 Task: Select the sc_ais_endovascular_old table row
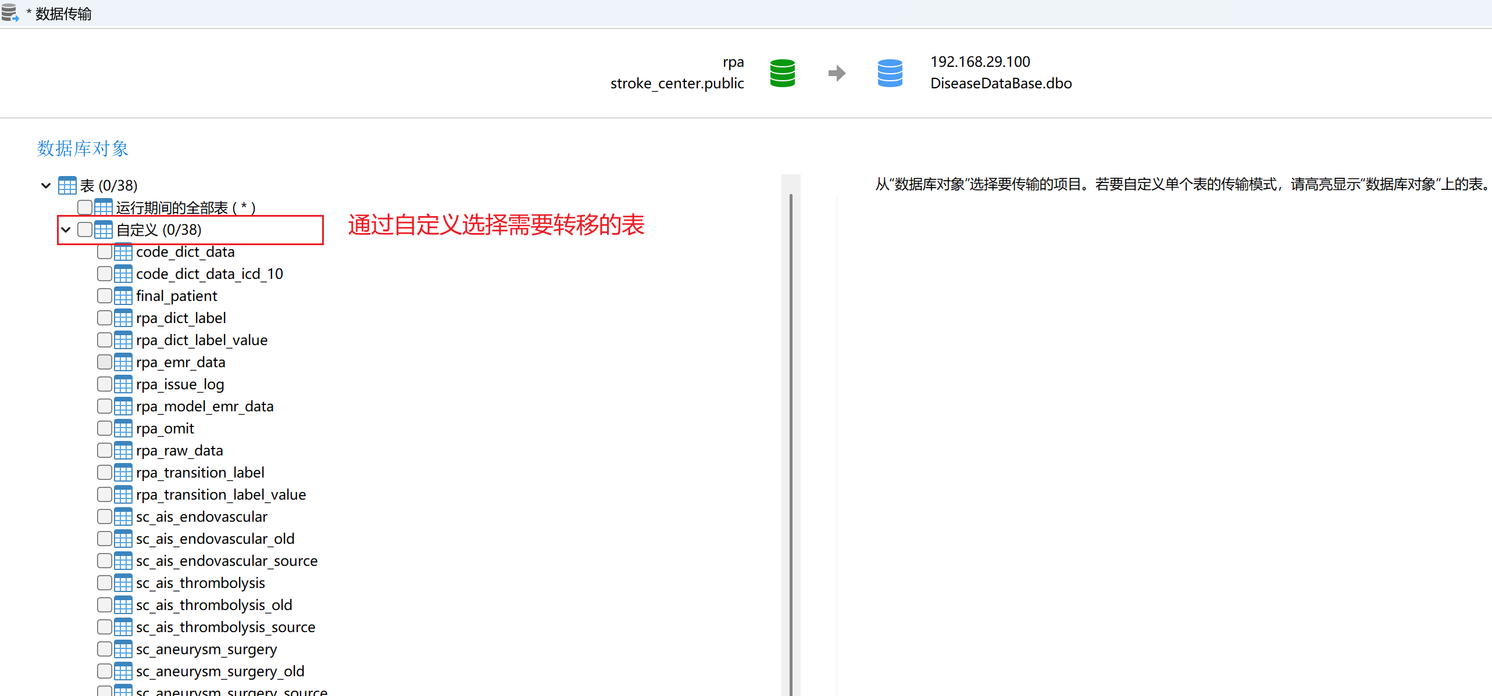click(215, 539)
